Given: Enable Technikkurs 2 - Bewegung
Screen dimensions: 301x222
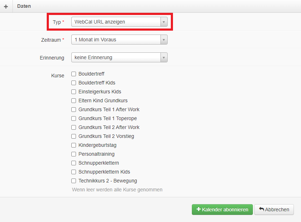Looking at the screenshot, I should 73,181.
